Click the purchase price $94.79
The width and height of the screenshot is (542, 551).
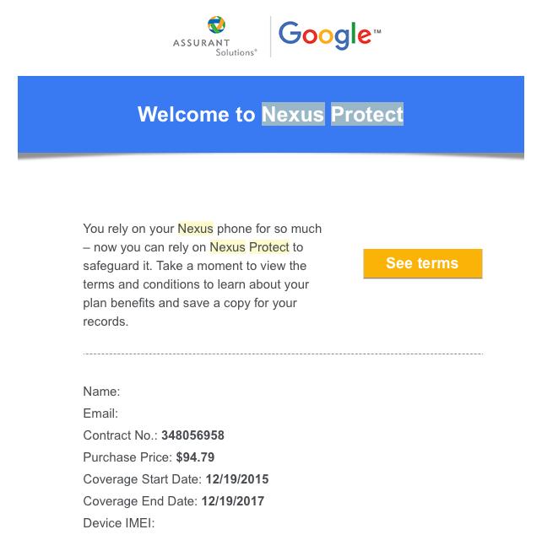click(195, 457)
